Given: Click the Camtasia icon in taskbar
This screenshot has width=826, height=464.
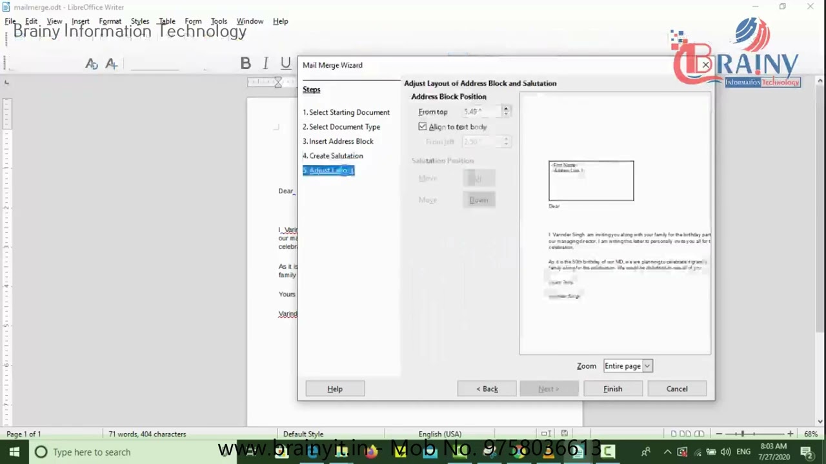Looking at the screenshot, I should [x=608, y=452].
